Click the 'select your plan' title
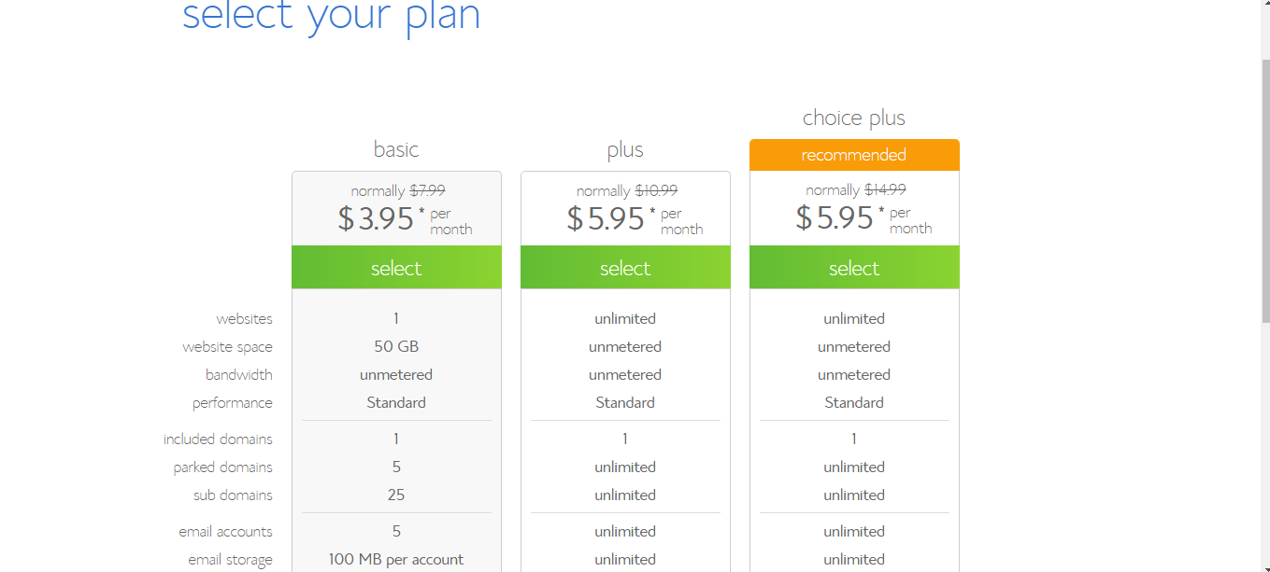The image size is (1270, 572). pos(331,16)
